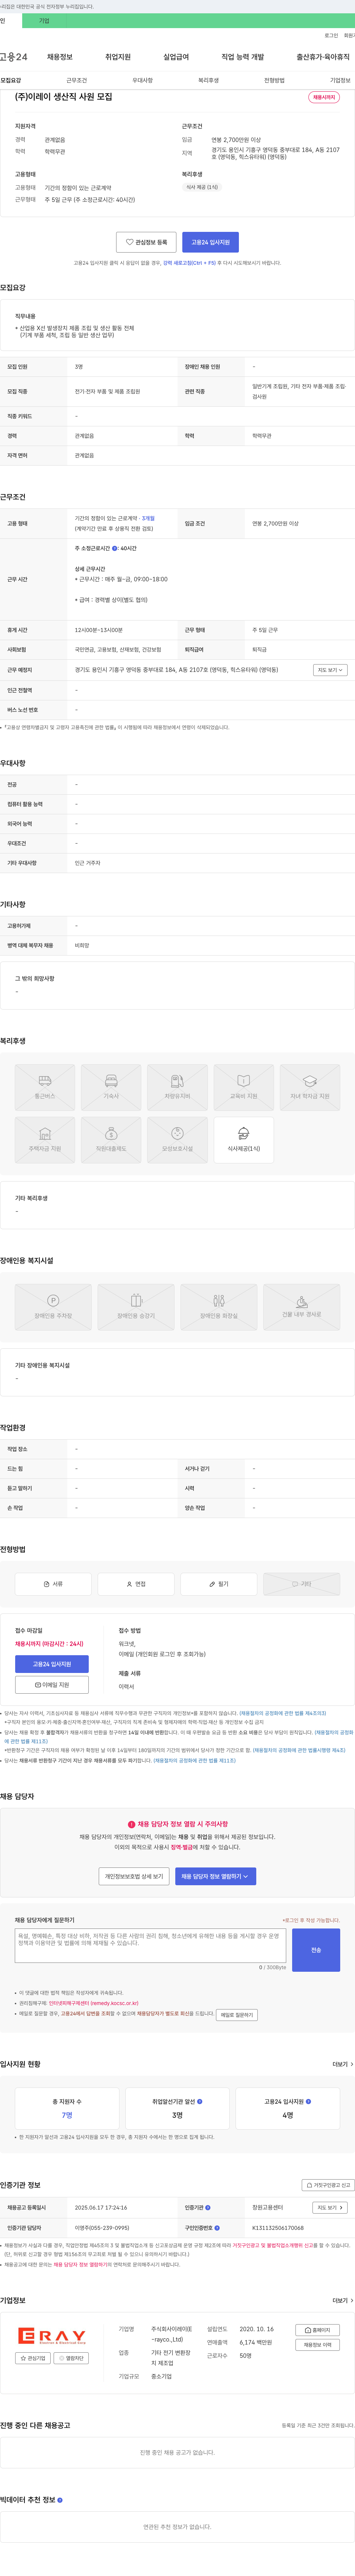Open the 취업지원 menu
This screenshot has height=2576, width=355.
pyautogui.click(x=118, y=57)
